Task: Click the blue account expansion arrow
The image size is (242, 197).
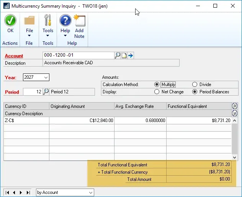Action: (130, 55)
